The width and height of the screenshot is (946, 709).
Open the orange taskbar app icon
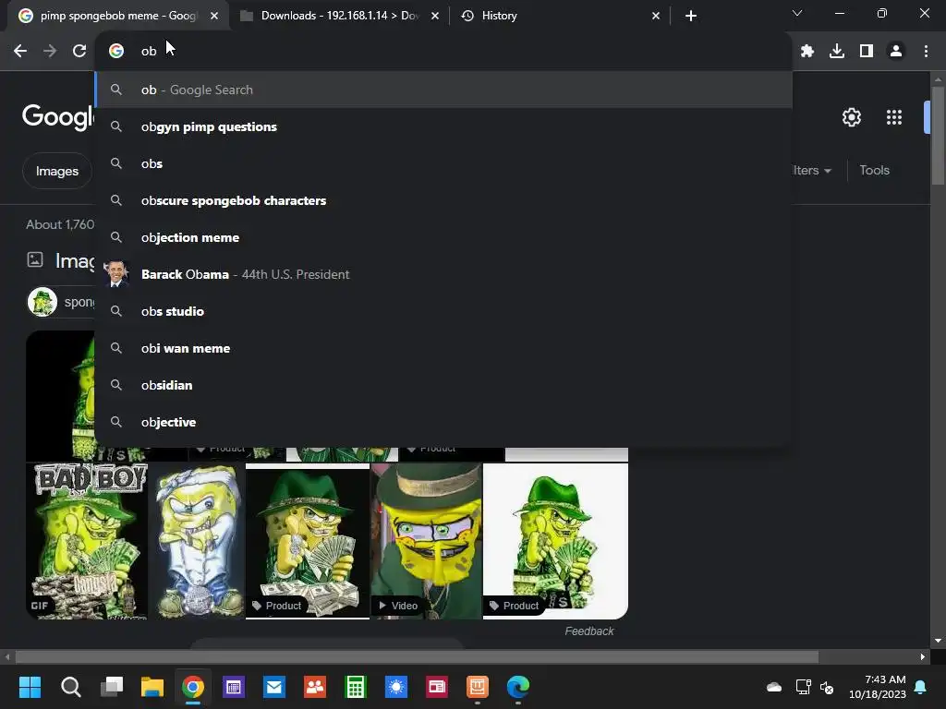[x=478, y=687]
